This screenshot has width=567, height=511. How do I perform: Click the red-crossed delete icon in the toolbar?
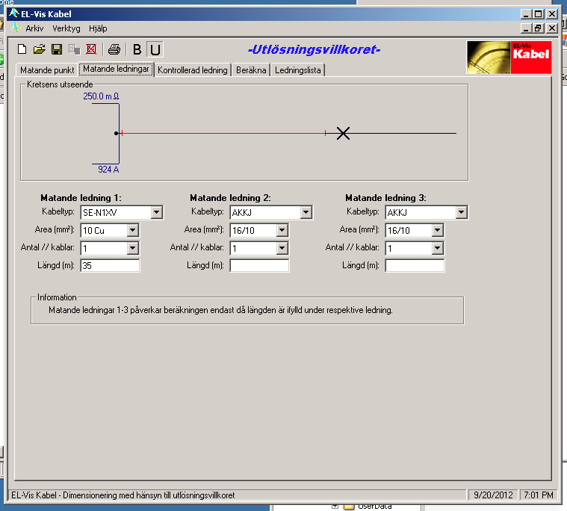(x=91, y=50)
